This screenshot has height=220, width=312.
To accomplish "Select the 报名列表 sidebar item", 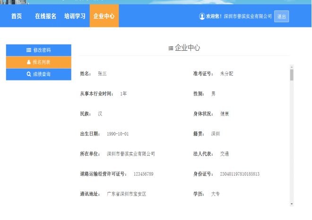I will tap(39, 62).
